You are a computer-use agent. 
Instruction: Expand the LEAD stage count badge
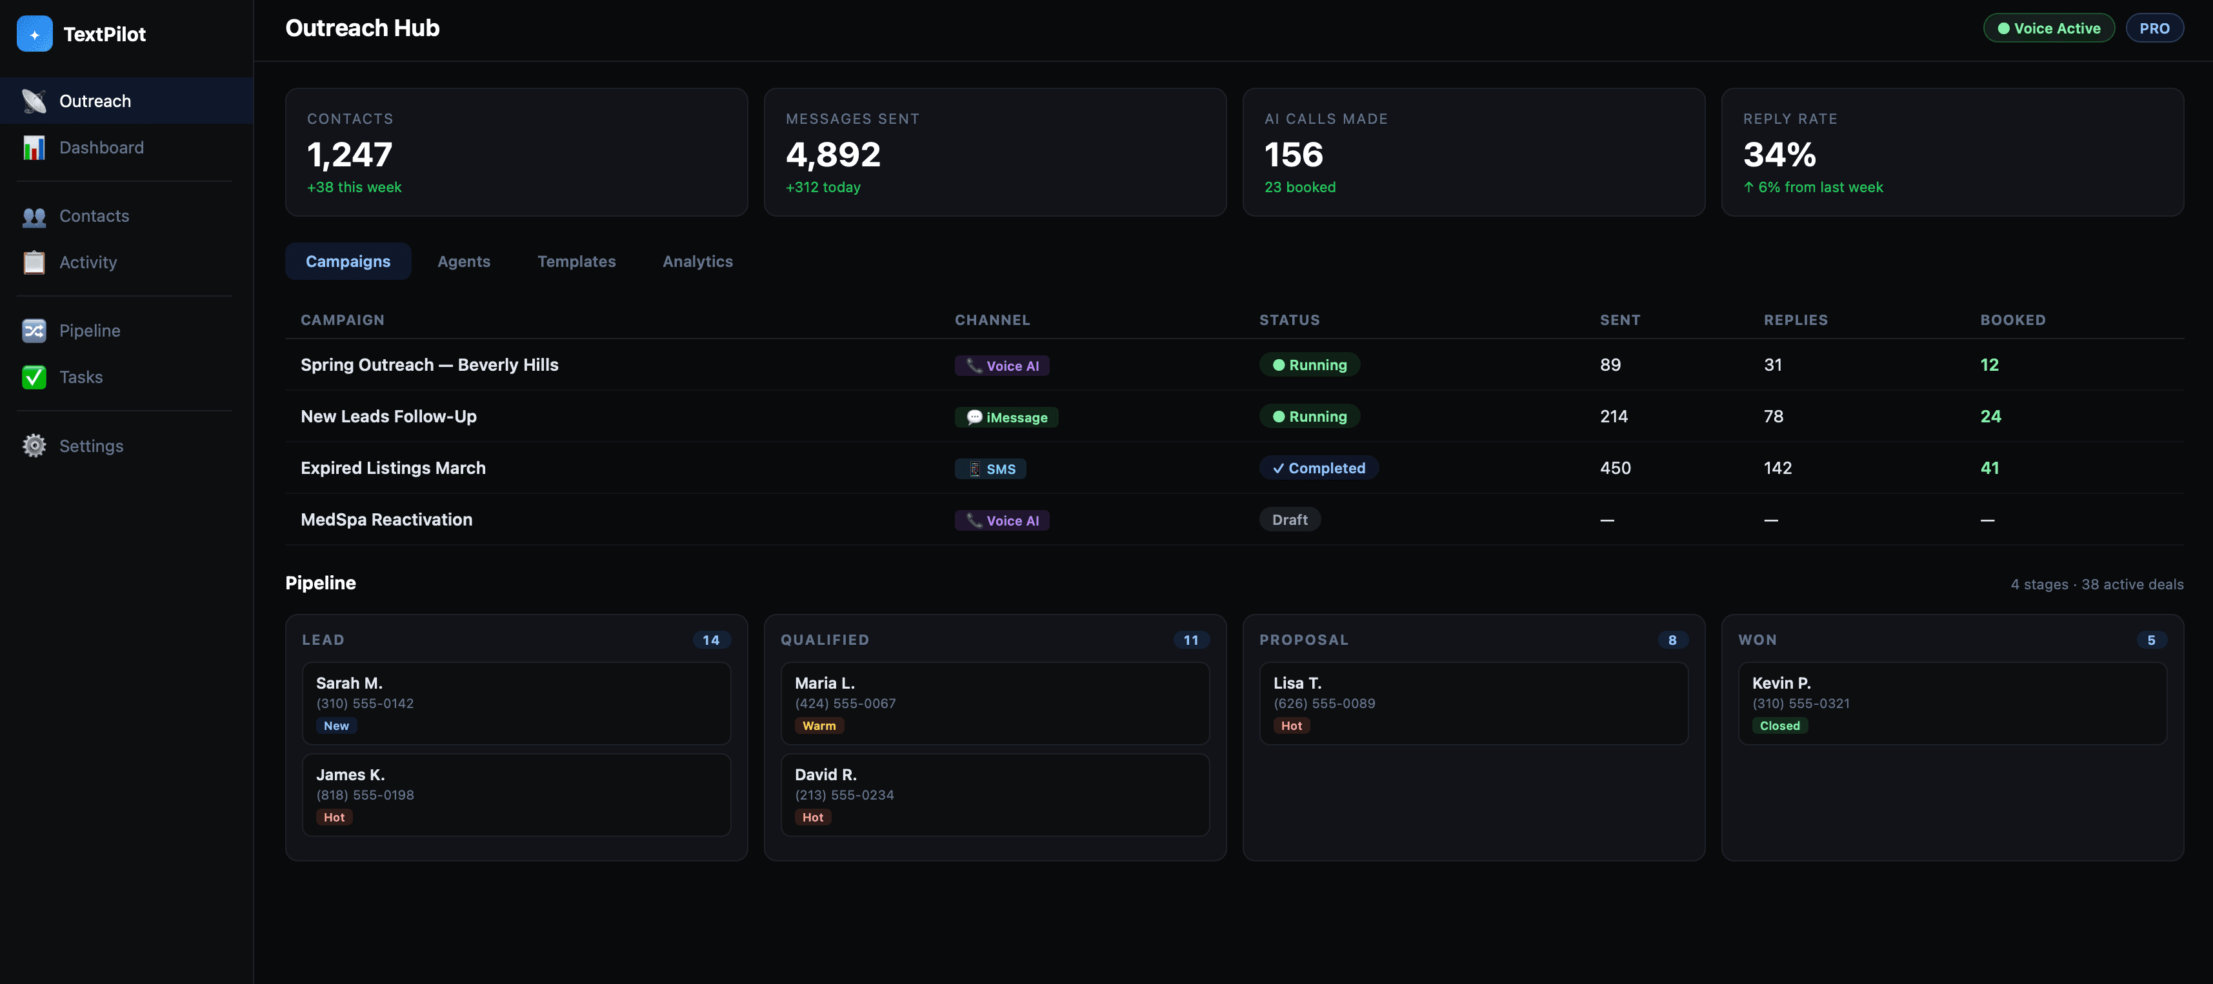(x=710, y=639)
